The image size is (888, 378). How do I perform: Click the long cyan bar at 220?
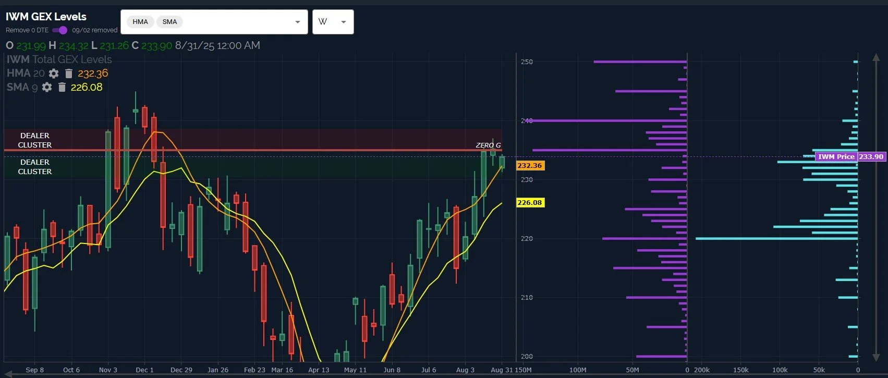[776, 238]
